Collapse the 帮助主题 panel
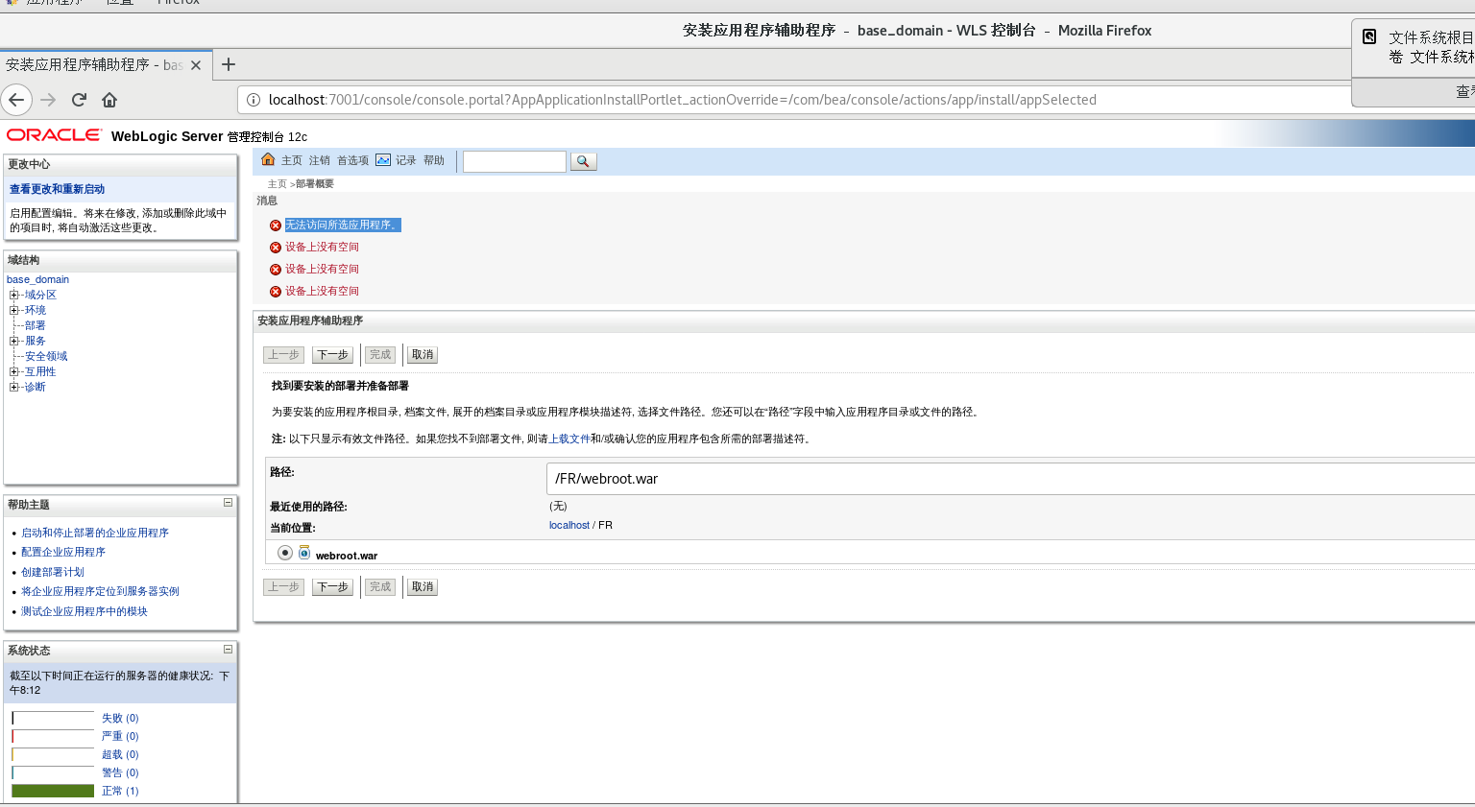 229,503
